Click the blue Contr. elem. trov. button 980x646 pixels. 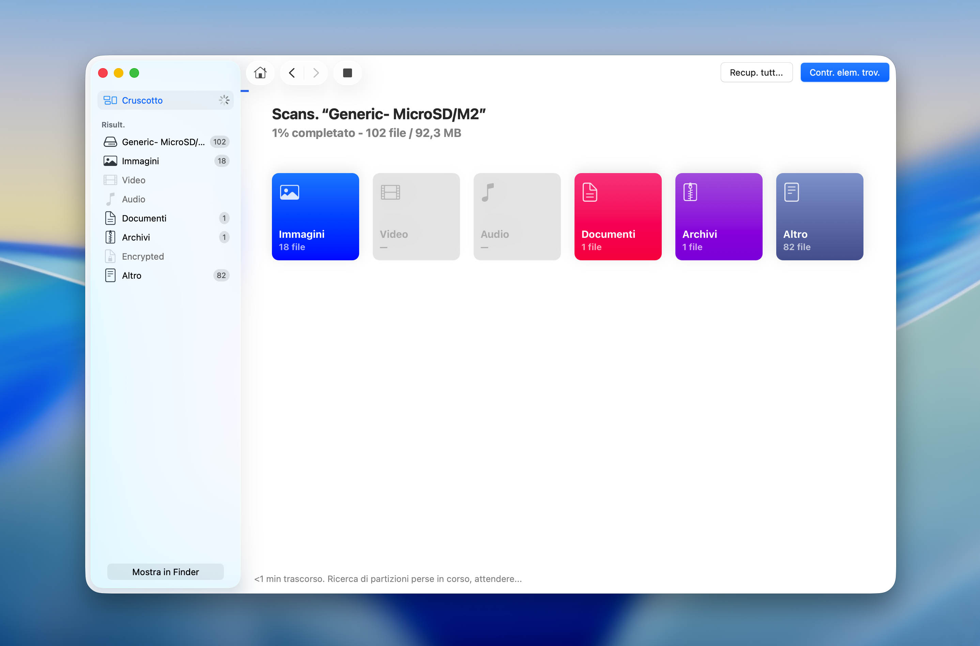click(x=844, y=73)
